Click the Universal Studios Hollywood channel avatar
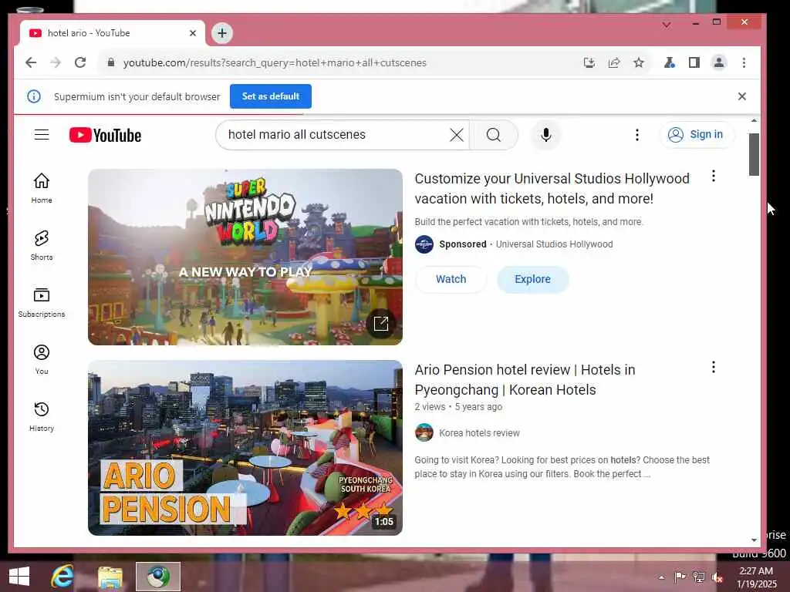This screenshot has height=592, width=790. (424, 244)
